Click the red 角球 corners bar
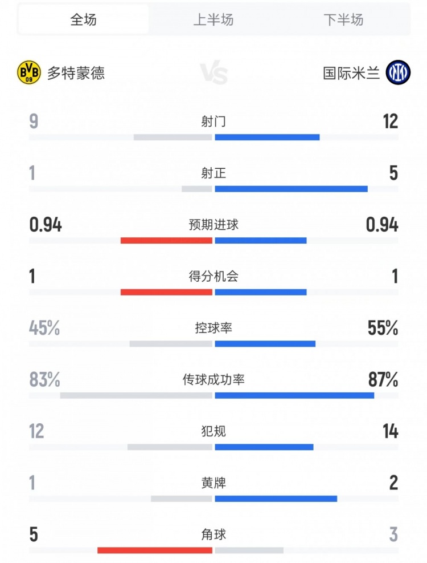Viewport: 427px width, 563px height. (155, 550)
